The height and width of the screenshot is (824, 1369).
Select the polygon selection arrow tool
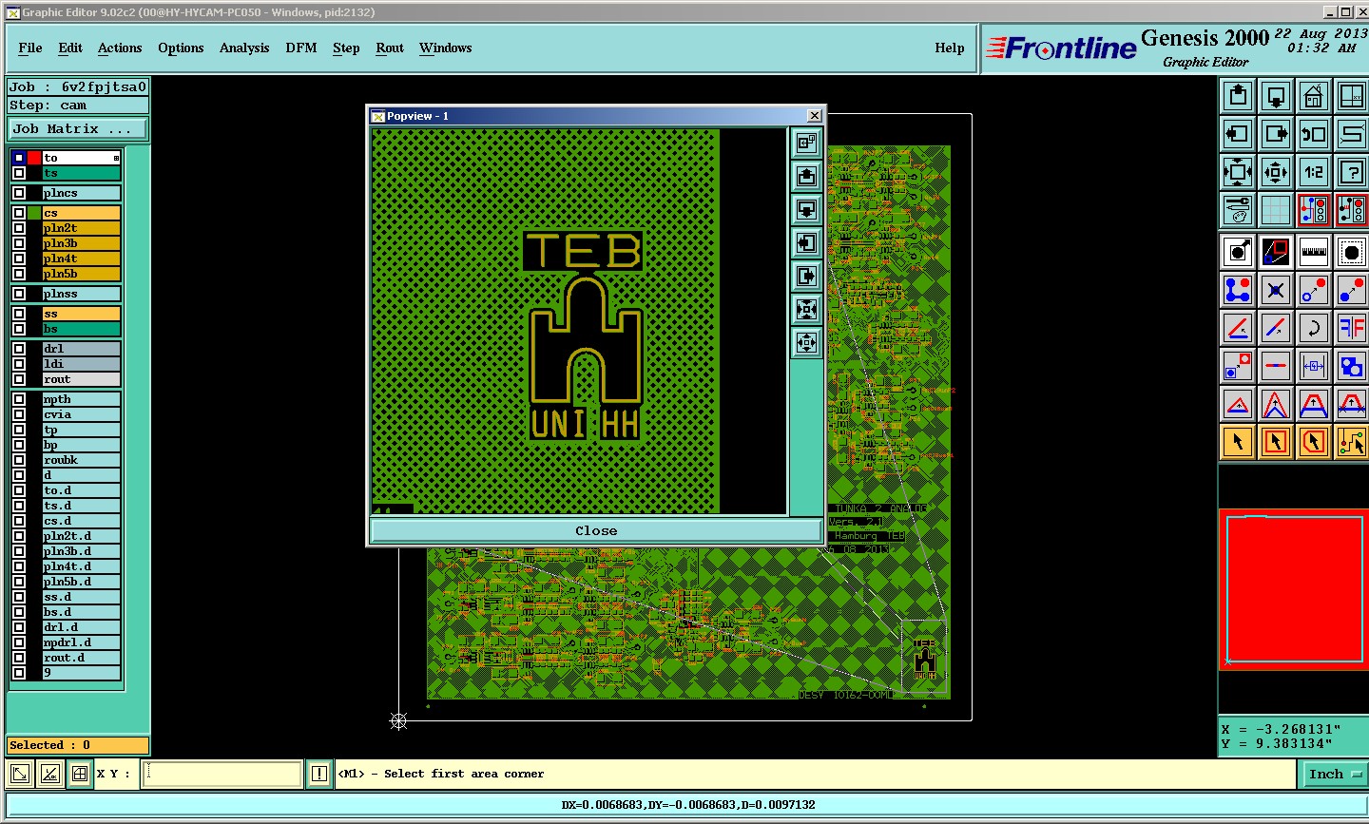pyautogui.click(x=1314, y=442)
